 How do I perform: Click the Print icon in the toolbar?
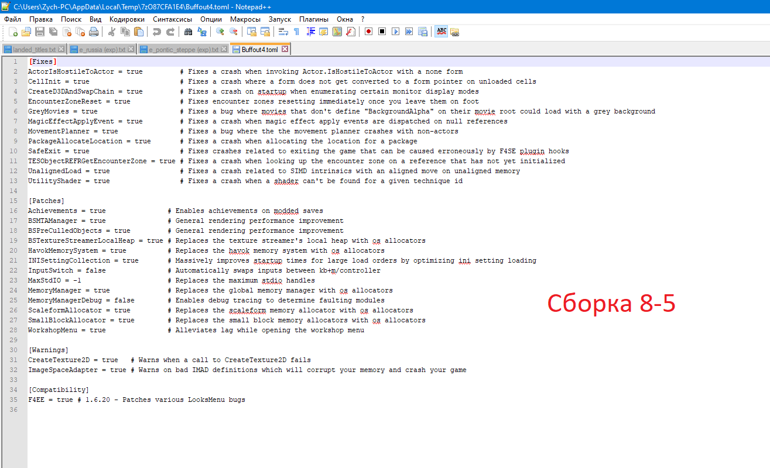(x=94, y=32)
